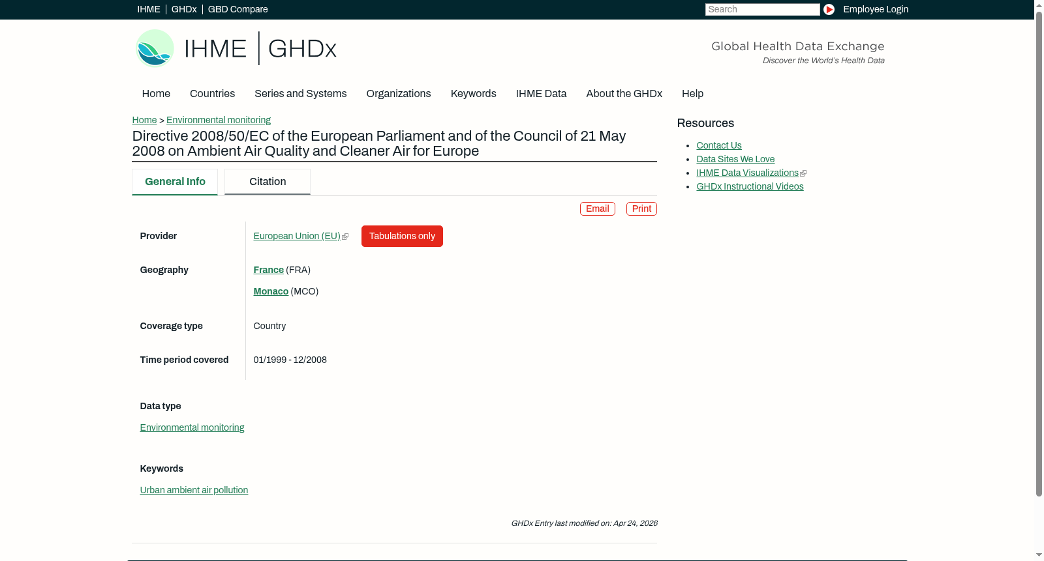
Task: Click the Tabulations only red button
Action: tap(402, 236)
